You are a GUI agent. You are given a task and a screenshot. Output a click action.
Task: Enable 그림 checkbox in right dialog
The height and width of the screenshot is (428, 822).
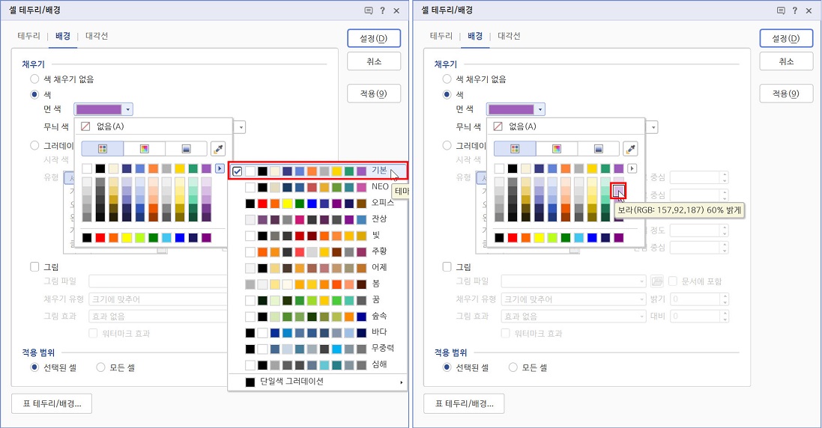[x=447, y=267]
